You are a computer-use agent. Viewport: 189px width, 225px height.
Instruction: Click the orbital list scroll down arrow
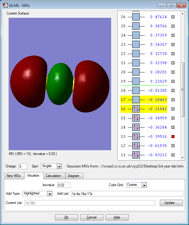coord(182,158)
